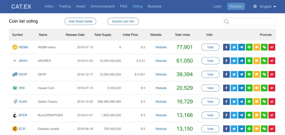Share HWI on LINE icon
Image resolution: width=285 pixels, height=135 pixels.
click(249, 88)
